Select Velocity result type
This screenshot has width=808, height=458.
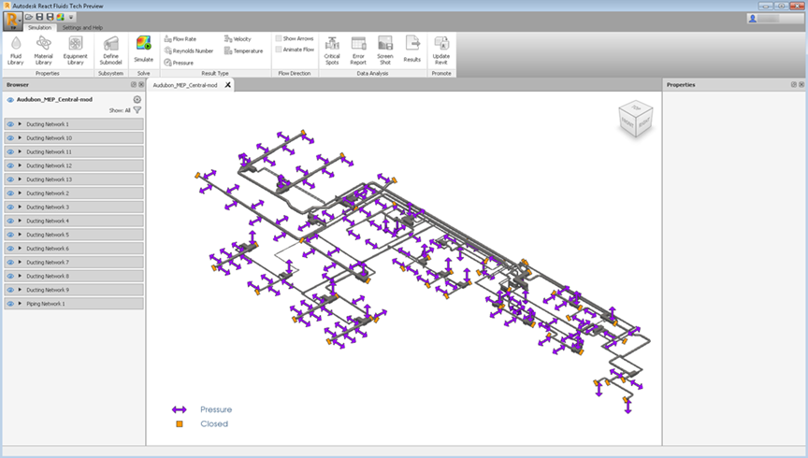(238, 38)
